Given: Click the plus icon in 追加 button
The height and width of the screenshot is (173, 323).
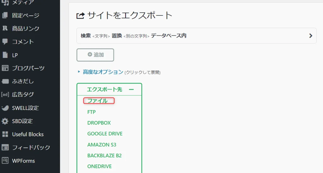Looking at the screenshot, I should [x=90, y=55].
